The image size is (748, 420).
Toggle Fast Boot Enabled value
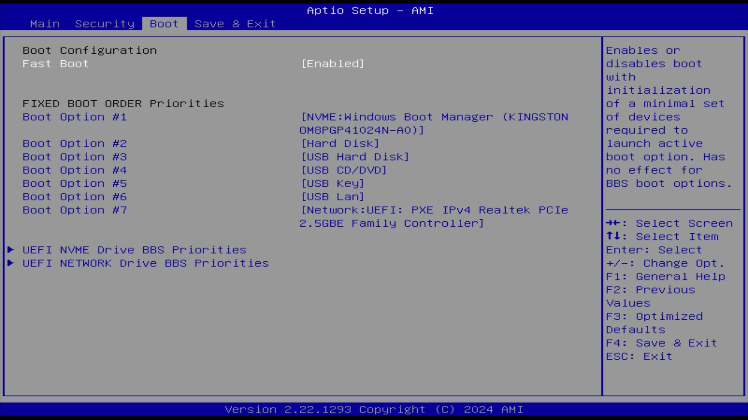coord(332,64)
